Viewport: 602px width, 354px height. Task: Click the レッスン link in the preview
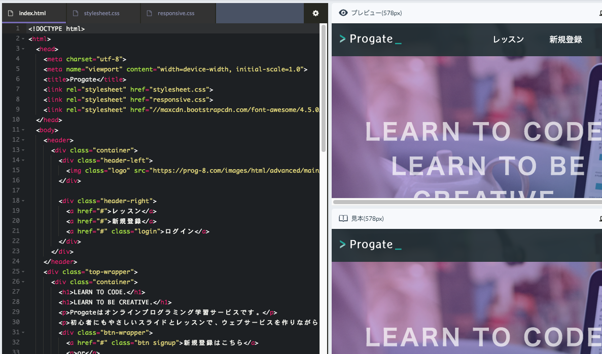pyautogui.click(x=508, y=40)
